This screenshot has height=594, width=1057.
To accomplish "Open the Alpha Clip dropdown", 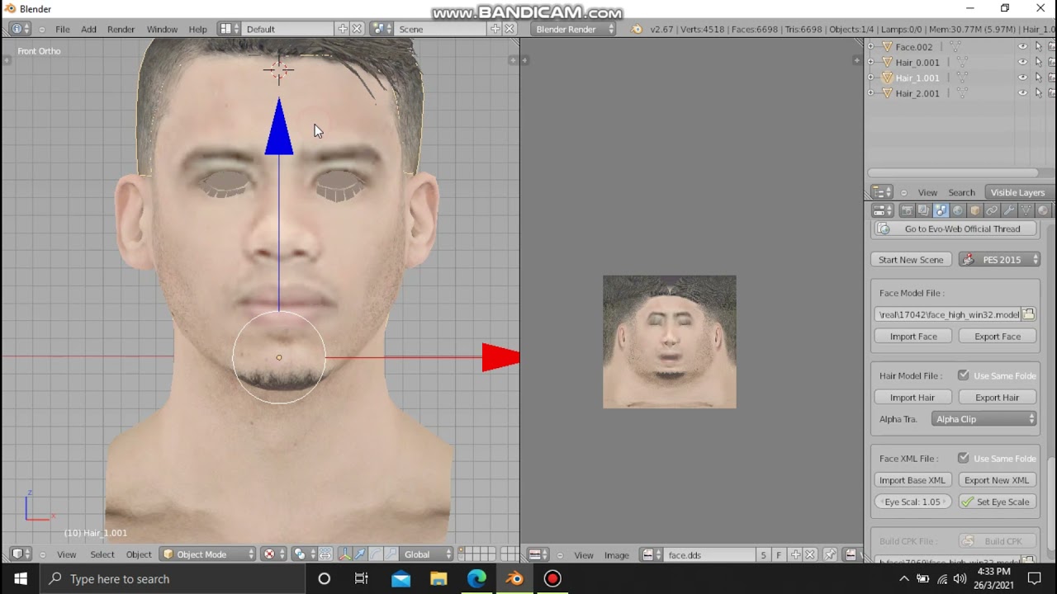I will coord(984,419).
